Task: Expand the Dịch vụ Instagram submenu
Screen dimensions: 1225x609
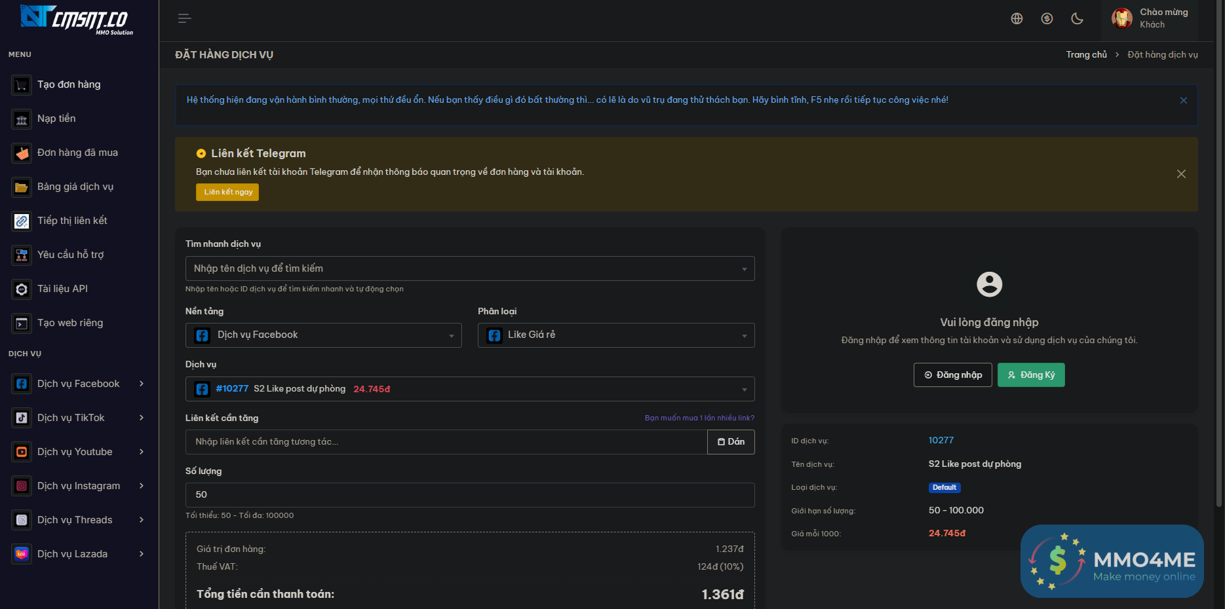Action: pos(142,486)
